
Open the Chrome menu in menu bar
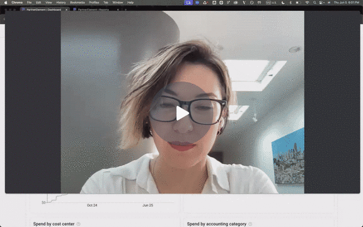[x=17, y=3]
